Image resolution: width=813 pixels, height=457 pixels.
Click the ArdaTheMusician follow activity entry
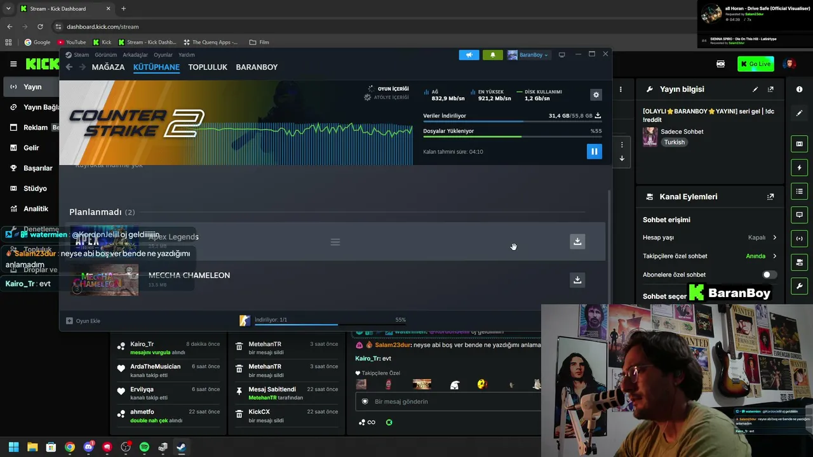click(168, 371)
